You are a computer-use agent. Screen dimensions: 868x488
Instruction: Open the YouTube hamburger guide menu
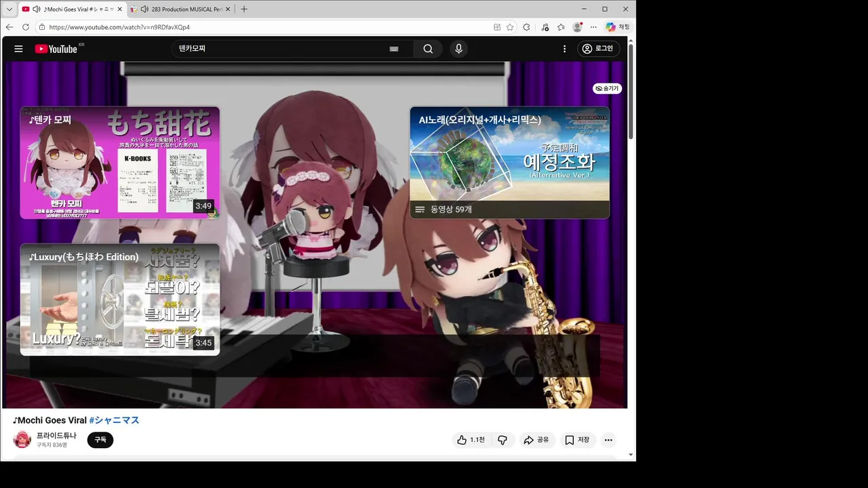[18, 49]
